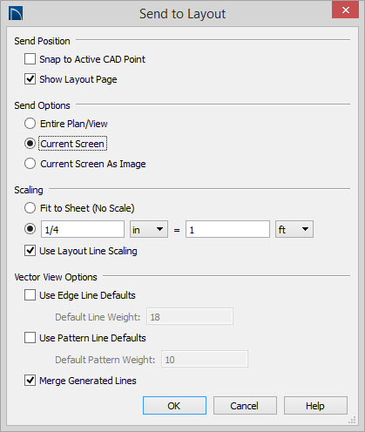Select Current Screen radio button

tap(30, 144)
